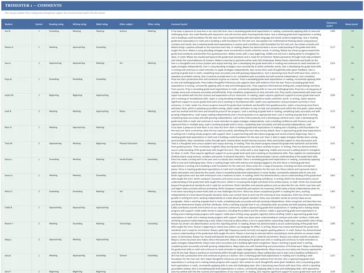Select the Variant column header
This screenshot has height=273, width=364.
pos(39,24)
